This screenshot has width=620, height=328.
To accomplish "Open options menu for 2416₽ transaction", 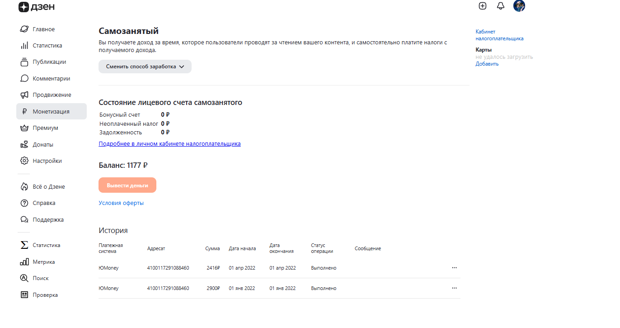I will point(454,268).
